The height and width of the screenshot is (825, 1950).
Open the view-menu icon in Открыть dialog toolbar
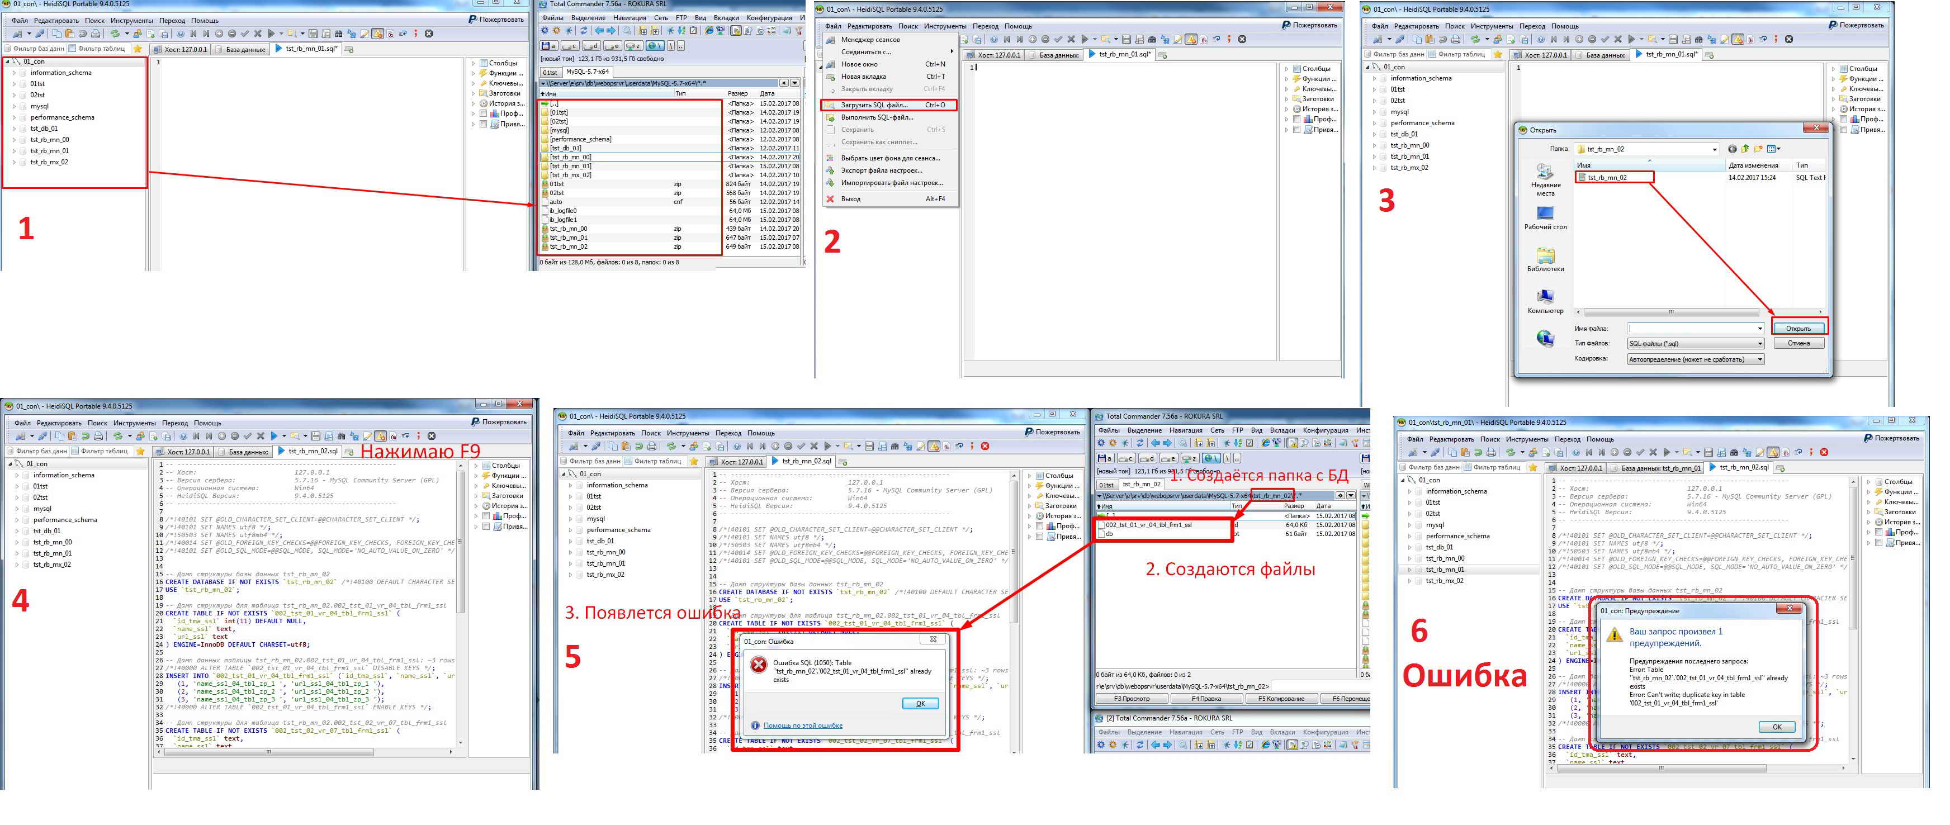click(x=1774, y=149)
